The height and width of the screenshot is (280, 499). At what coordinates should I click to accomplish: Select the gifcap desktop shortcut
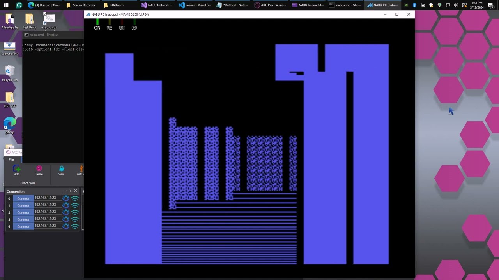point(10,126)
